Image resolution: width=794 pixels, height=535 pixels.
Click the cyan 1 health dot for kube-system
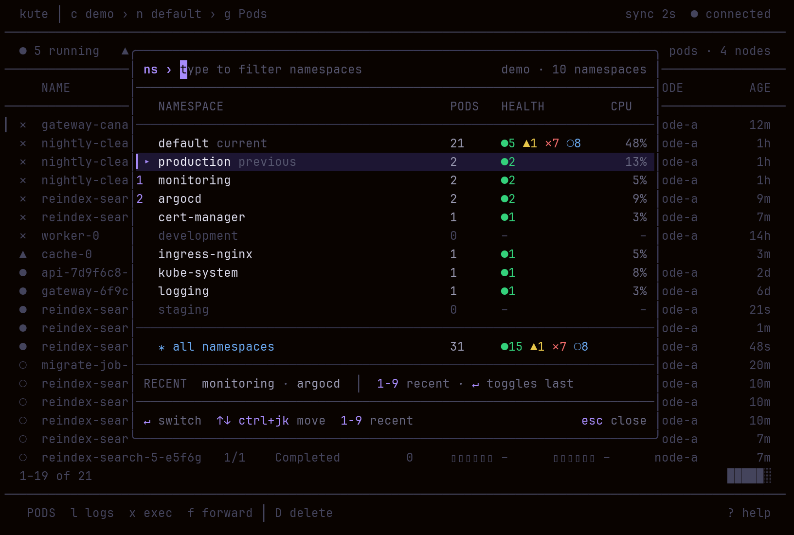508,273
